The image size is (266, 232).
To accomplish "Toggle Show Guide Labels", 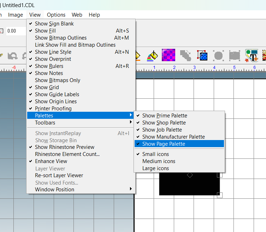I will point(81,94).
